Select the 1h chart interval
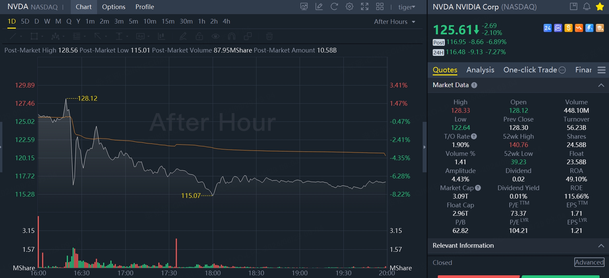Image resolution: width=609 pixels, height=278 pixels. (x=202, y=22)
